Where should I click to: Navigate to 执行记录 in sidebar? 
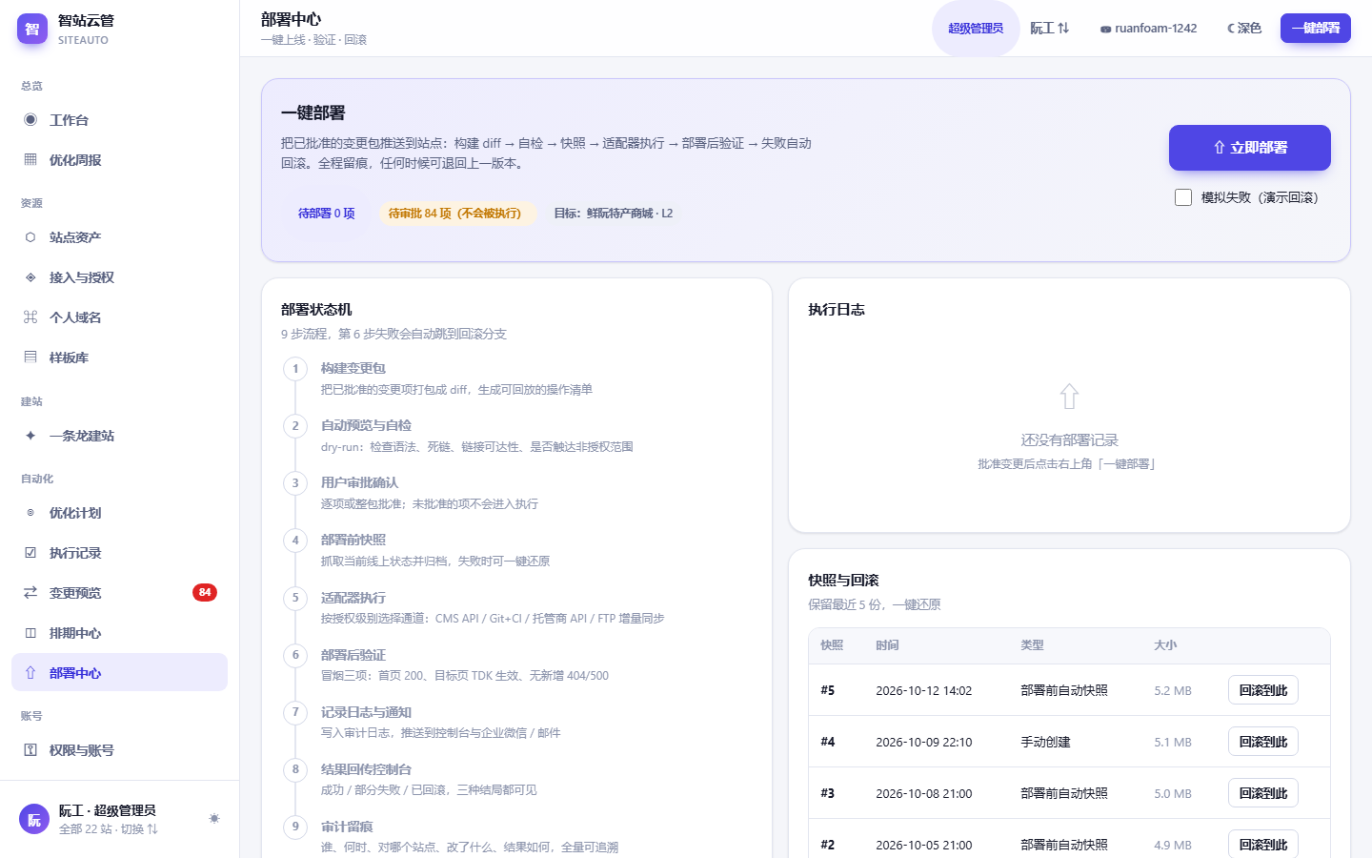click(119, 553)
